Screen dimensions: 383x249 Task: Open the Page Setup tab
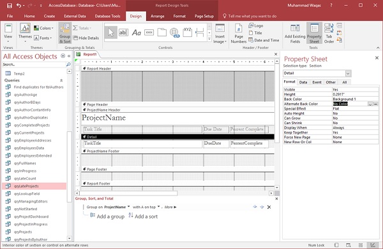tap(204, 16)
